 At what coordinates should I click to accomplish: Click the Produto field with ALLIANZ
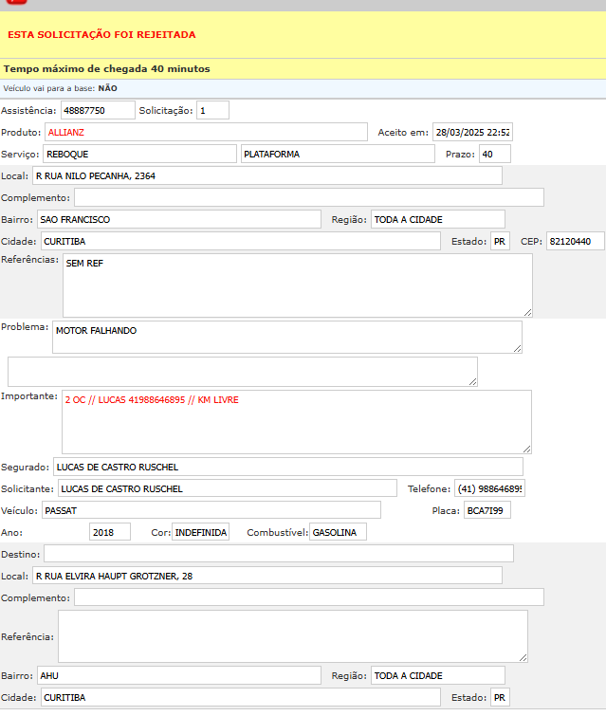click(x=206, y=132)
